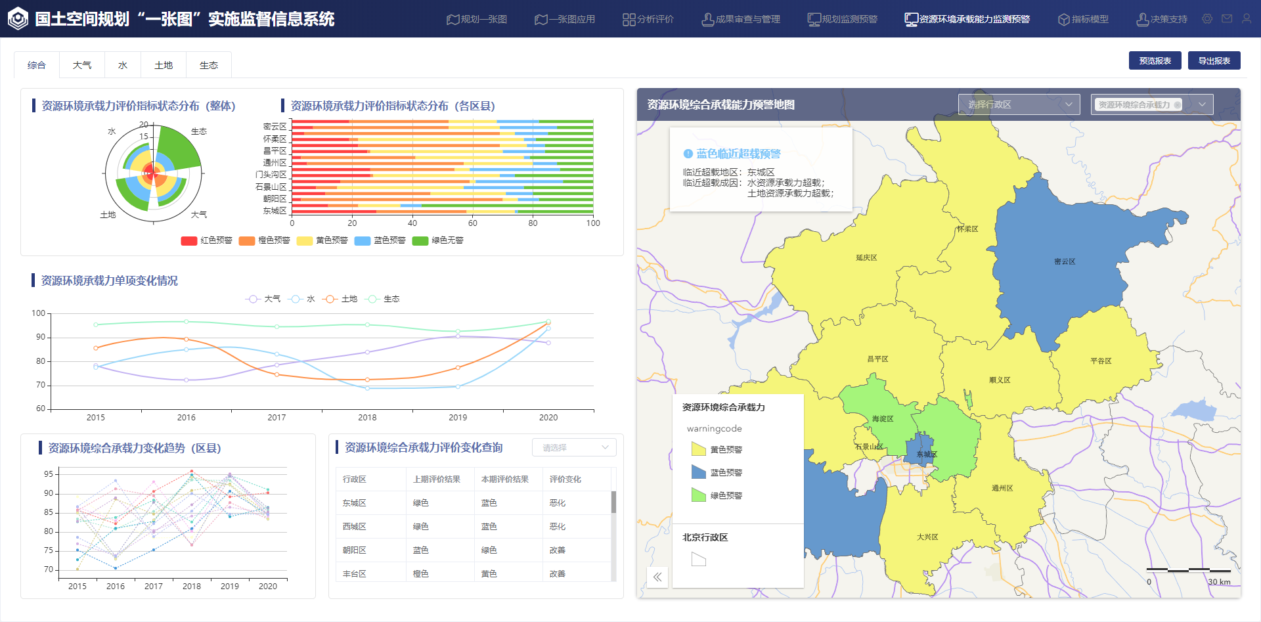Switch to the 大气 tab
The image size is (1261, 622).
point(82,66)
